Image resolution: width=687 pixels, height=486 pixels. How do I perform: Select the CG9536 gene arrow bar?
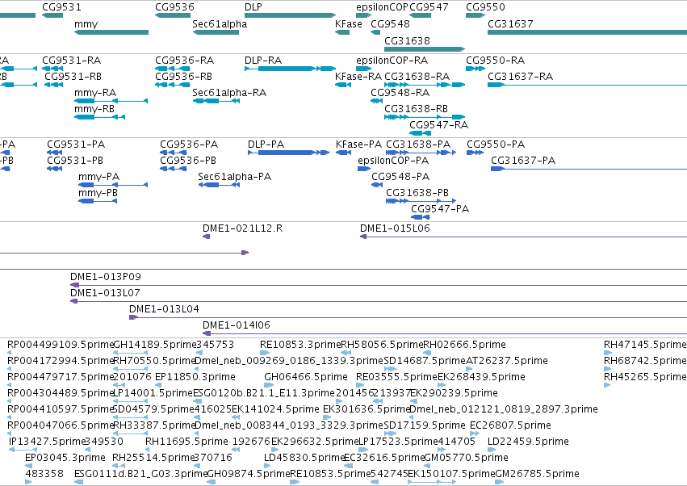[x=173, y=15]
